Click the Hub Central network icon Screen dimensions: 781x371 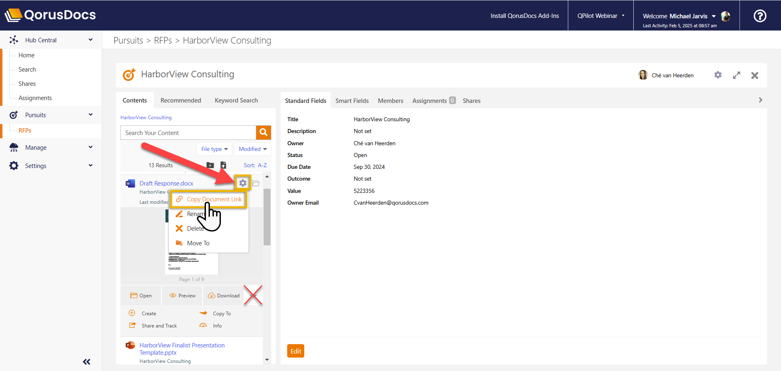[14, 39]
